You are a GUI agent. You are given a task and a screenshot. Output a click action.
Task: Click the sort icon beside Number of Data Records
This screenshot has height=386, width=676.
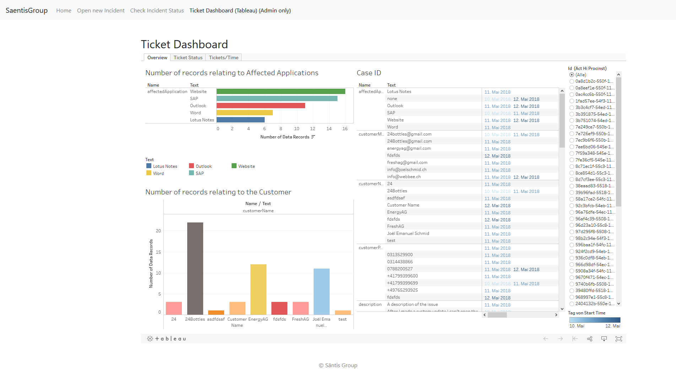[x=313, y=137]
